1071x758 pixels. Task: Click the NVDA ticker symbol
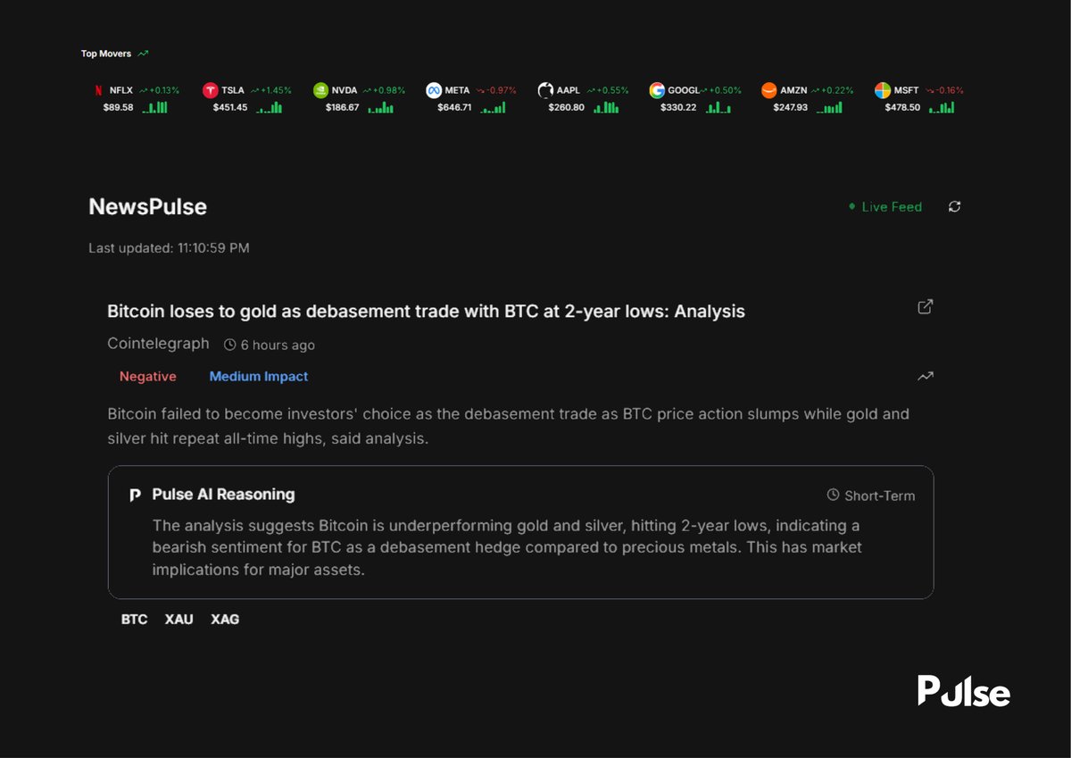click(345, 90)
